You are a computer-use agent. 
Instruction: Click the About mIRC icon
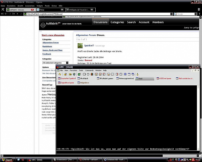[x=137, y=74]
